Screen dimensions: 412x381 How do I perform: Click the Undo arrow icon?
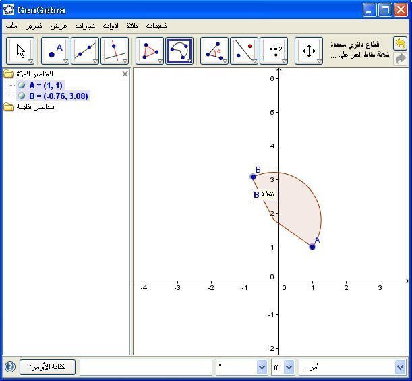400,44
